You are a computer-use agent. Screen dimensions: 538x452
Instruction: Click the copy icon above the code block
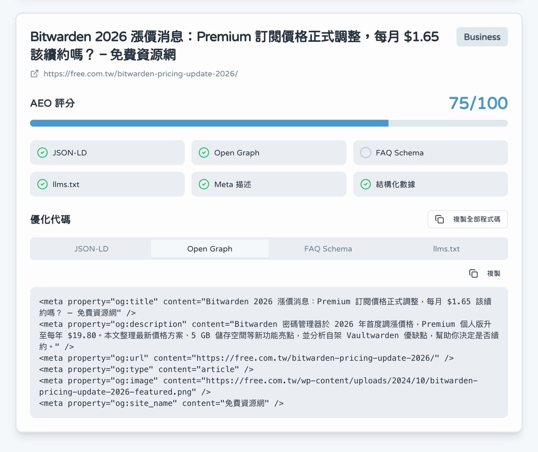473,273
